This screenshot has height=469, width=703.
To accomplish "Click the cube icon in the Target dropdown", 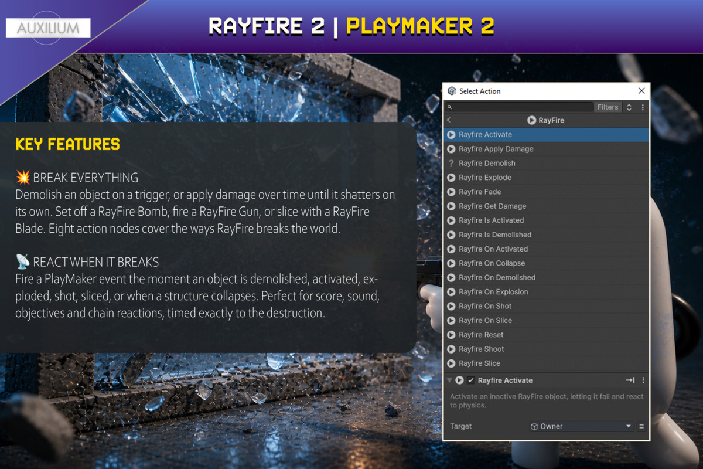I will coord(534,427).
